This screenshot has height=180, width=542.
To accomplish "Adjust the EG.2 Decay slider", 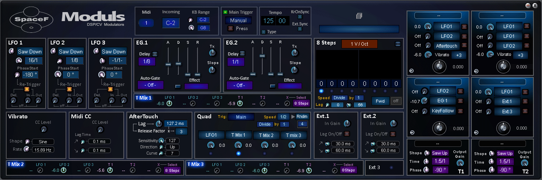I will click(x=263, y=55).
